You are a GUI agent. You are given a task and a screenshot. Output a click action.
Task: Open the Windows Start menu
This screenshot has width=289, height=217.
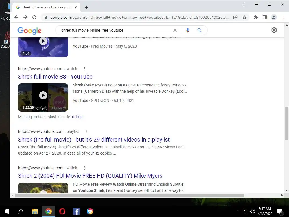pyautogui.click(x=7, y=211)
